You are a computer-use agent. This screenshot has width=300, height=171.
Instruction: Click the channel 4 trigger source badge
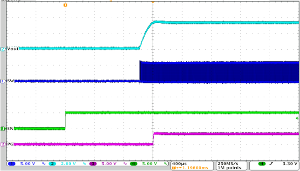[x=262, y=164]
